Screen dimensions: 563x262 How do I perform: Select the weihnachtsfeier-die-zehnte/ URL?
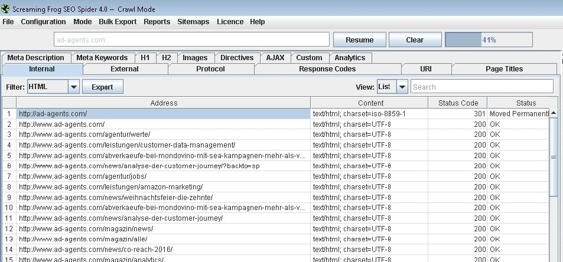click(164, 198)
